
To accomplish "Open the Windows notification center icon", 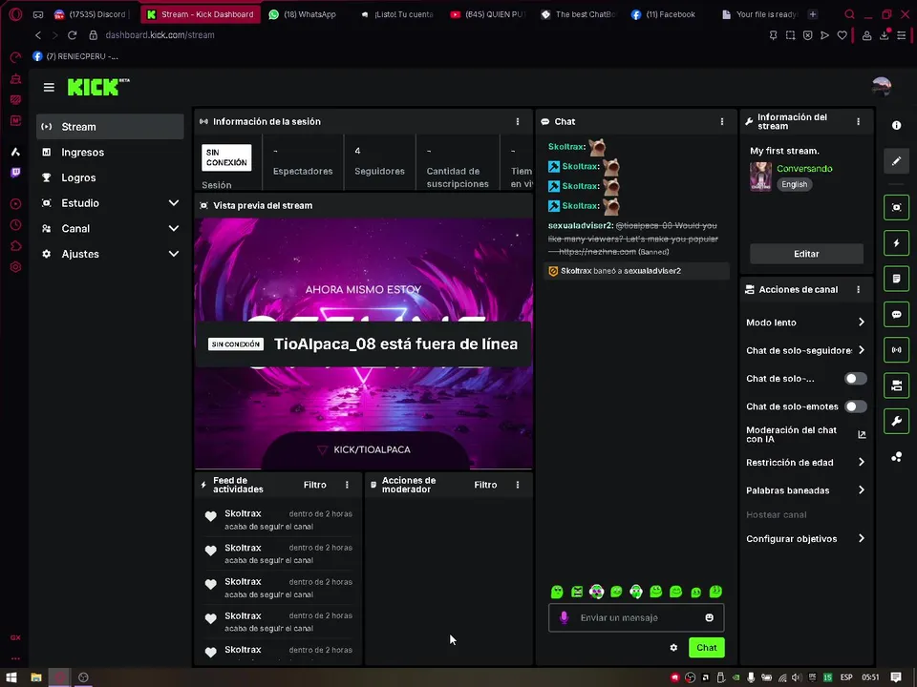I will coord(896,677).
